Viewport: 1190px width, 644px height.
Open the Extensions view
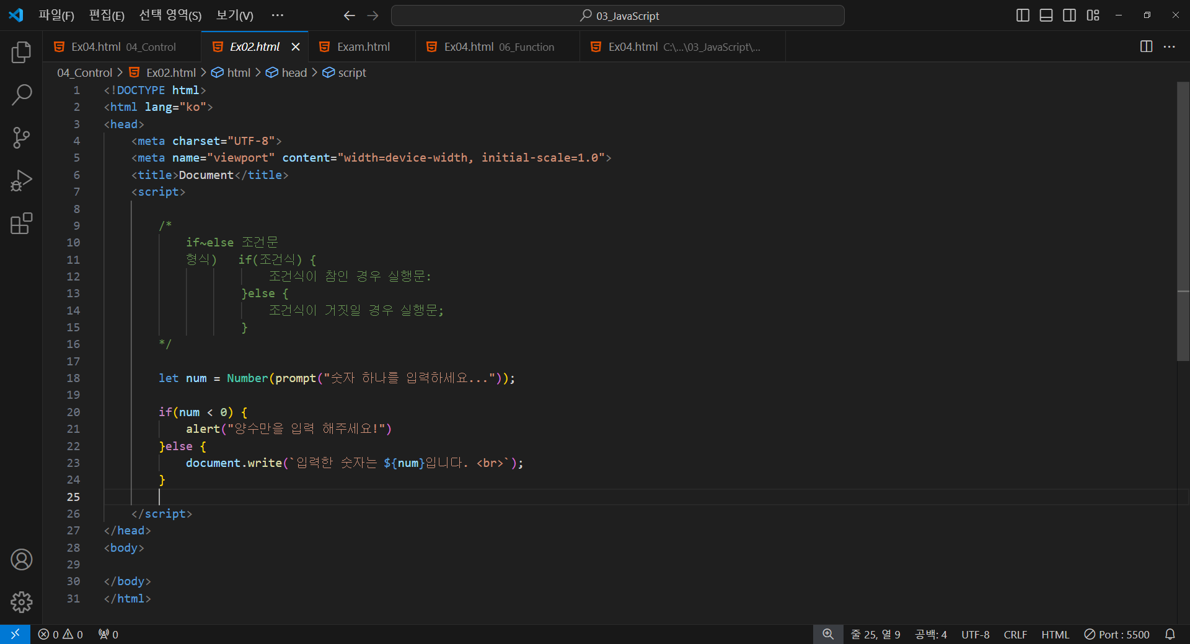(x=21, y=224)
